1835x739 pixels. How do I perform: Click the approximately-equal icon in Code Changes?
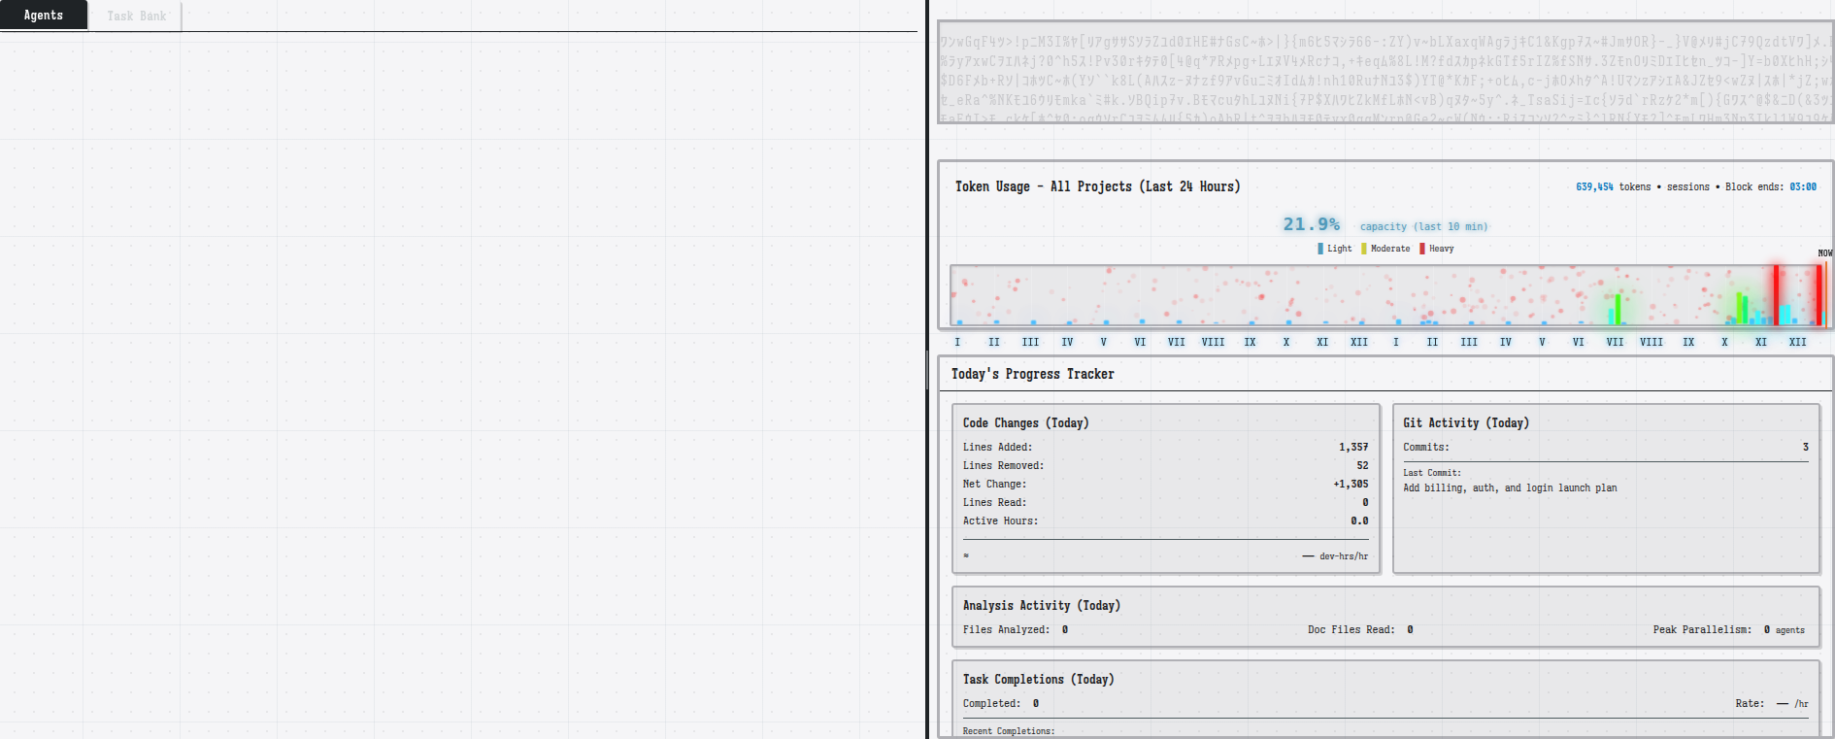(x=966, y=555)
